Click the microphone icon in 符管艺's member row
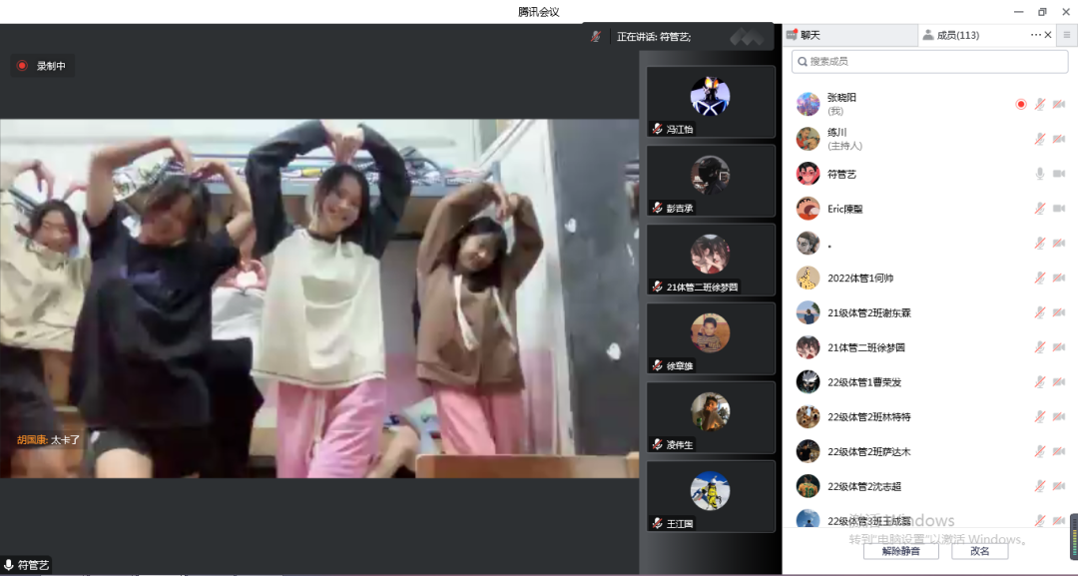The width and height of the screenshot is (1078, 576). [x=1039, y=174]
